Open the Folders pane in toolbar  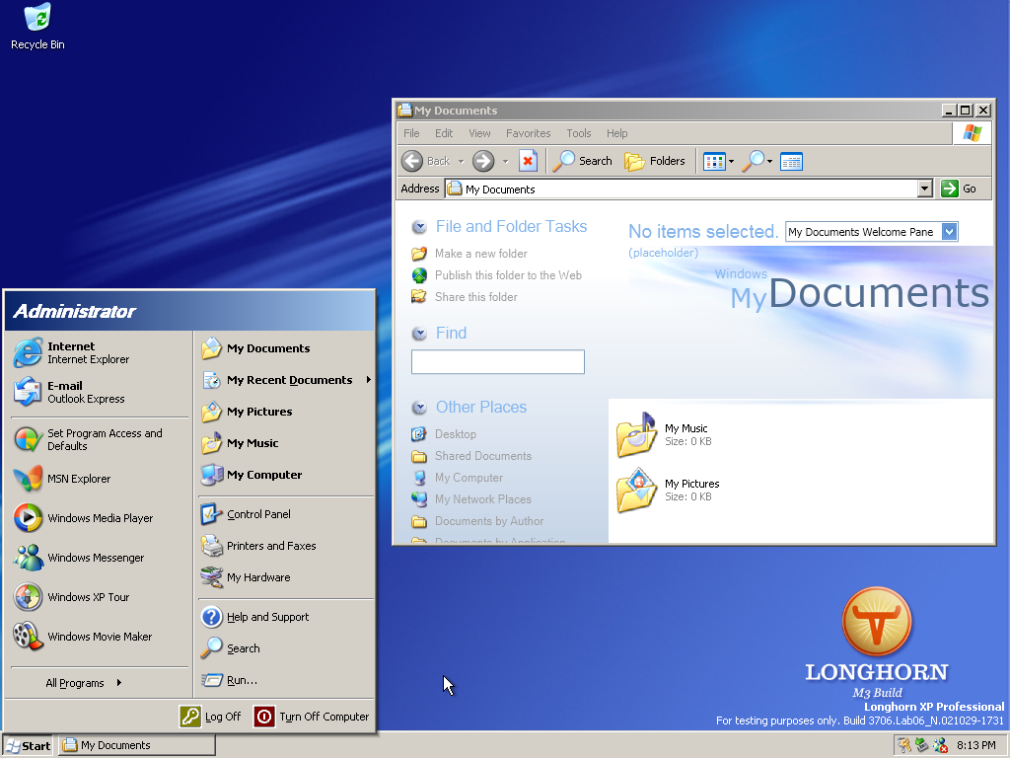(655, 161)
